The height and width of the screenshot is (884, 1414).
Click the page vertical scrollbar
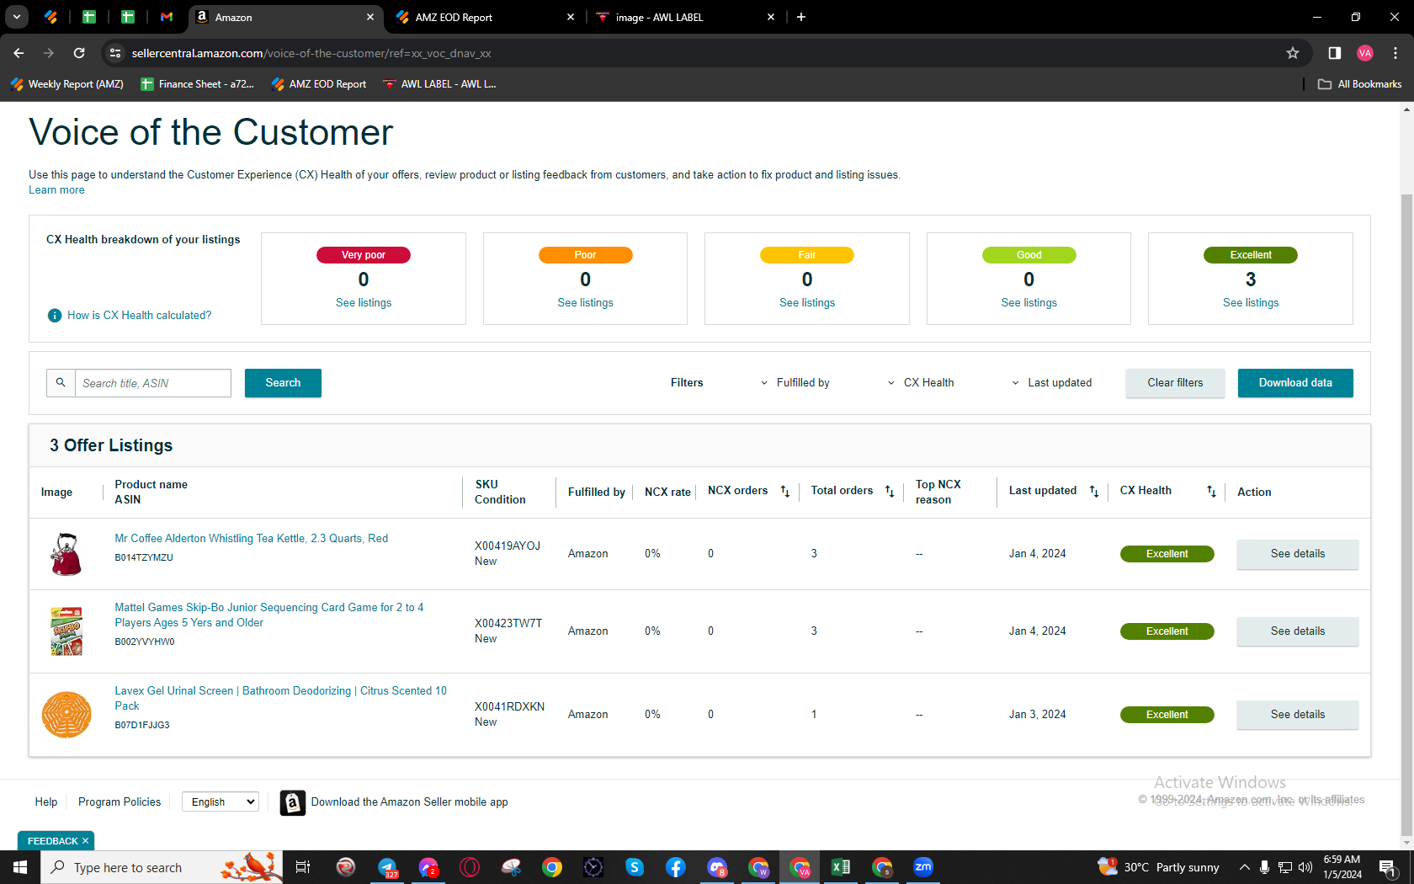click(x=1406, y=515)
